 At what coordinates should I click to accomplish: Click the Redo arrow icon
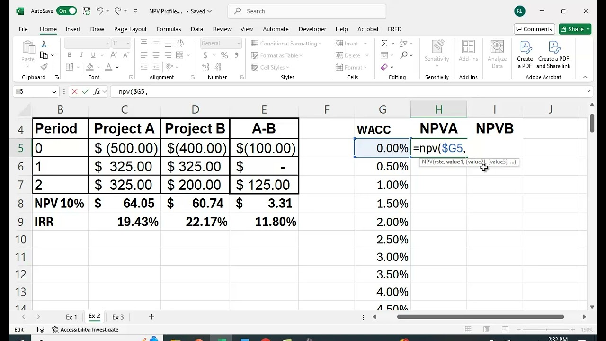tap(118, 11)
